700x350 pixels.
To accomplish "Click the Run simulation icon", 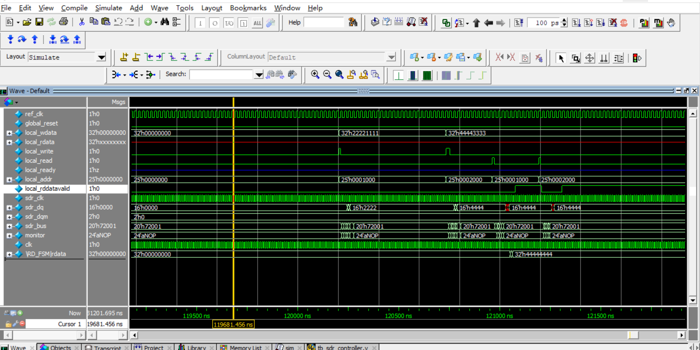I will [576, 23].
